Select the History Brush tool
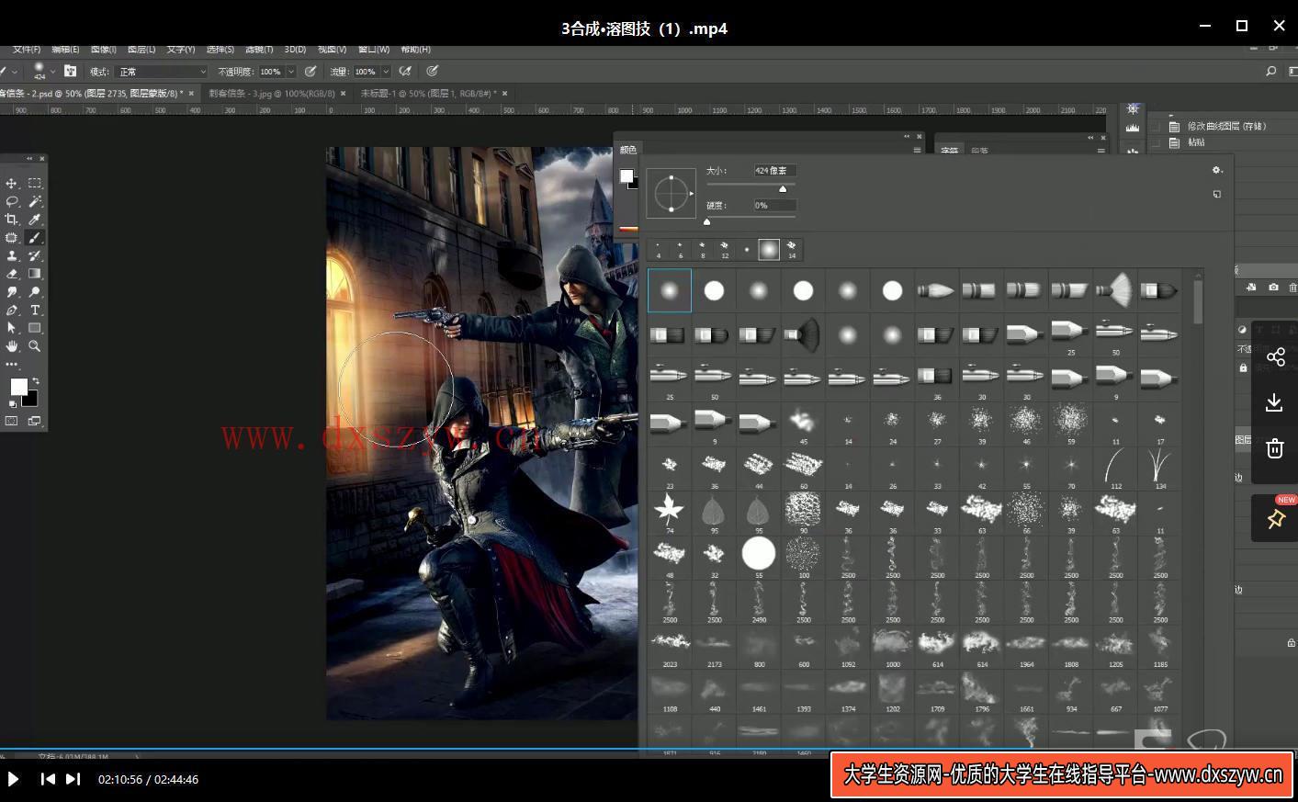 [35, 256]
